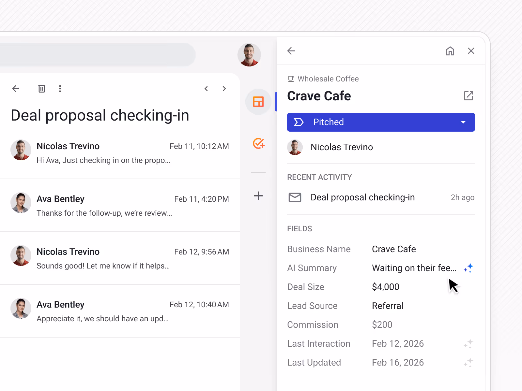Open the pipeline boxes panel in the sidebar
This screenshot has height=391, width=522.
click(258, 102)
